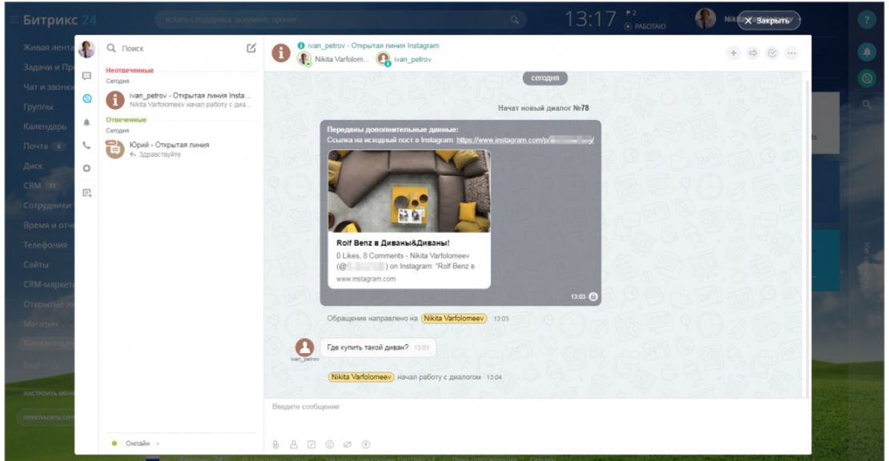Screen dimensions: 889x461
Task: Create a new chat with the compose icon
Action: click(x=251, y=48)
